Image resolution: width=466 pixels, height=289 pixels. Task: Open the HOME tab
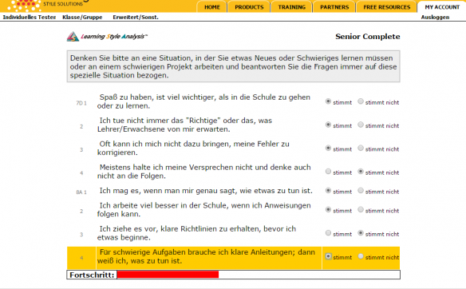coord(212,7)
